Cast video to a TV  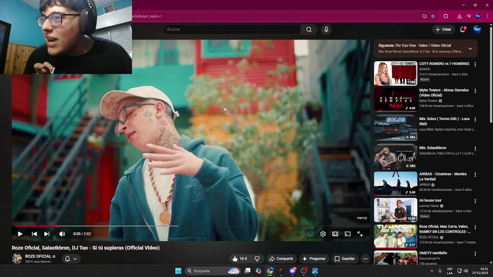click(x=347, y=234)
